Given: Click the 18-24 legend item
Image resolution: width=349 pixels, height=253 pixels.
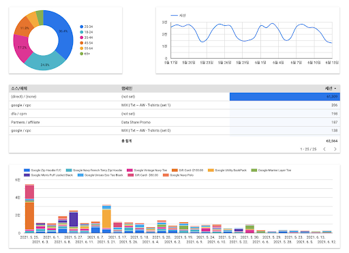Looking at the screenshot, I should pyautogui.click(x=87, y=32).
